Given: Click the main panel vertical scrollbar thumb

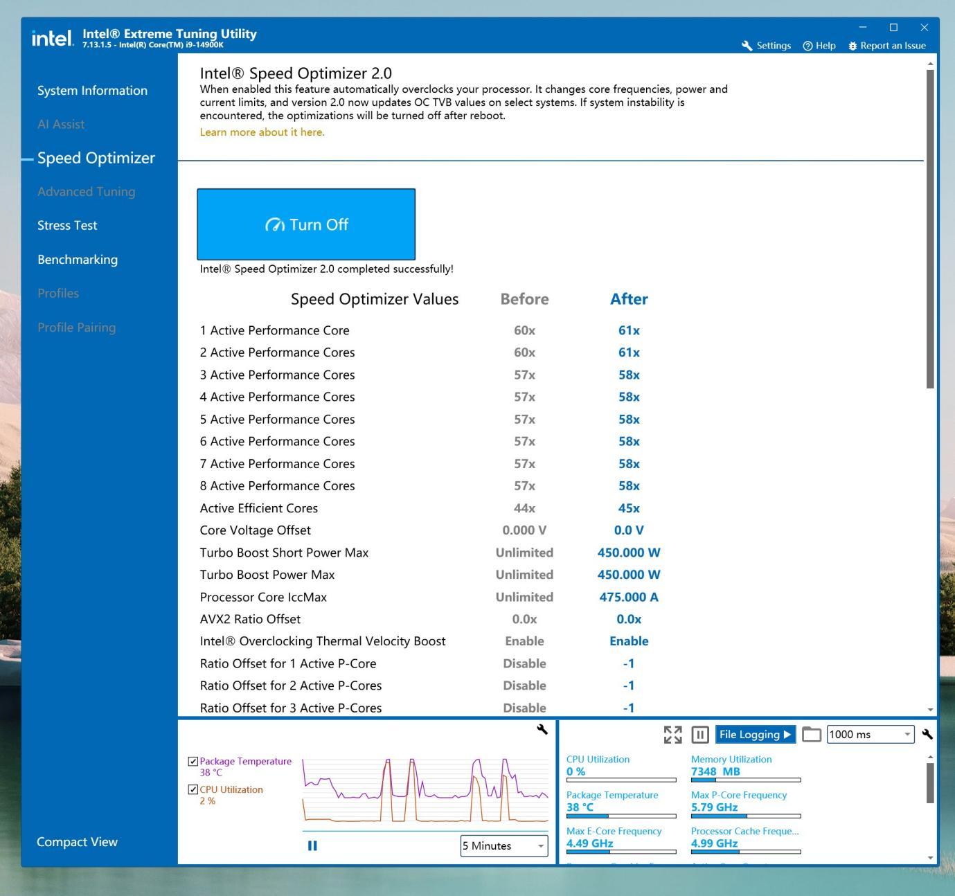Looking at the screenshot, I should (x=930, y=229).
